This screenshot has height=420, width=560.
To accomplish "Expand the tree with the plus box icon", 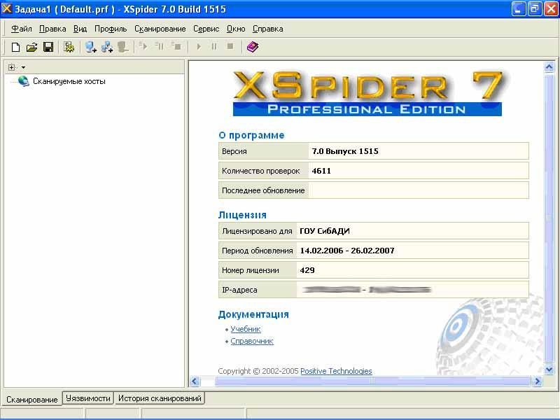I will pyautogui.click(x=12, y=67).
